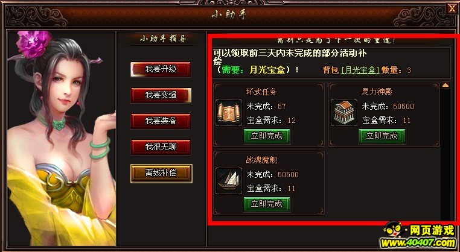Open the 我要变强 guide tab

click(x=161, y=95)
